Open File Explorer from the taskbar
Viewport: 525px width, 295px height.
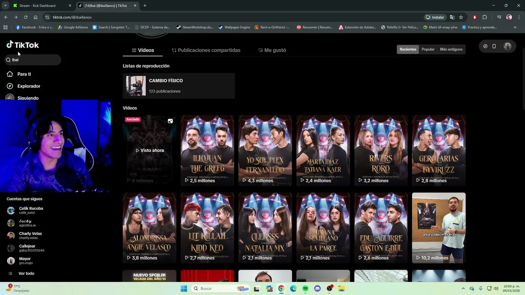341,288
